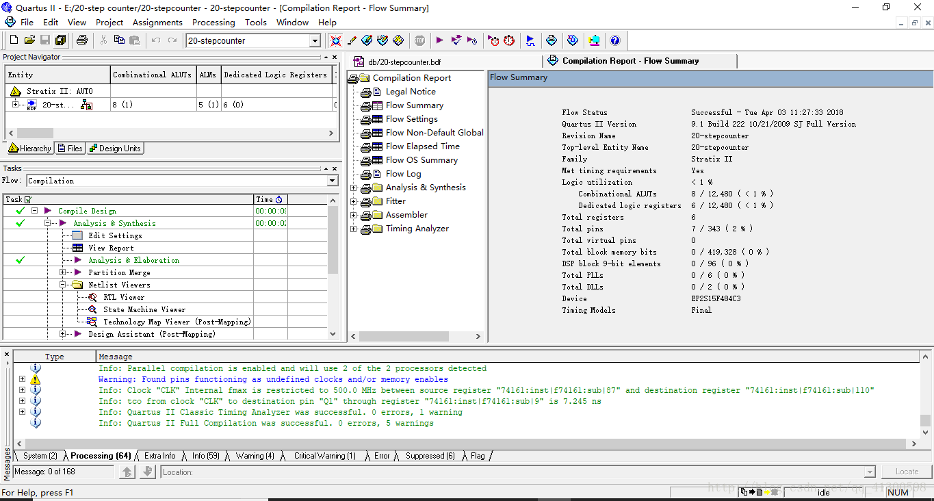Click the green checkmark beside Analysis & Elaboration
Screen dimensions: 934x501
(x=21, y=260)
